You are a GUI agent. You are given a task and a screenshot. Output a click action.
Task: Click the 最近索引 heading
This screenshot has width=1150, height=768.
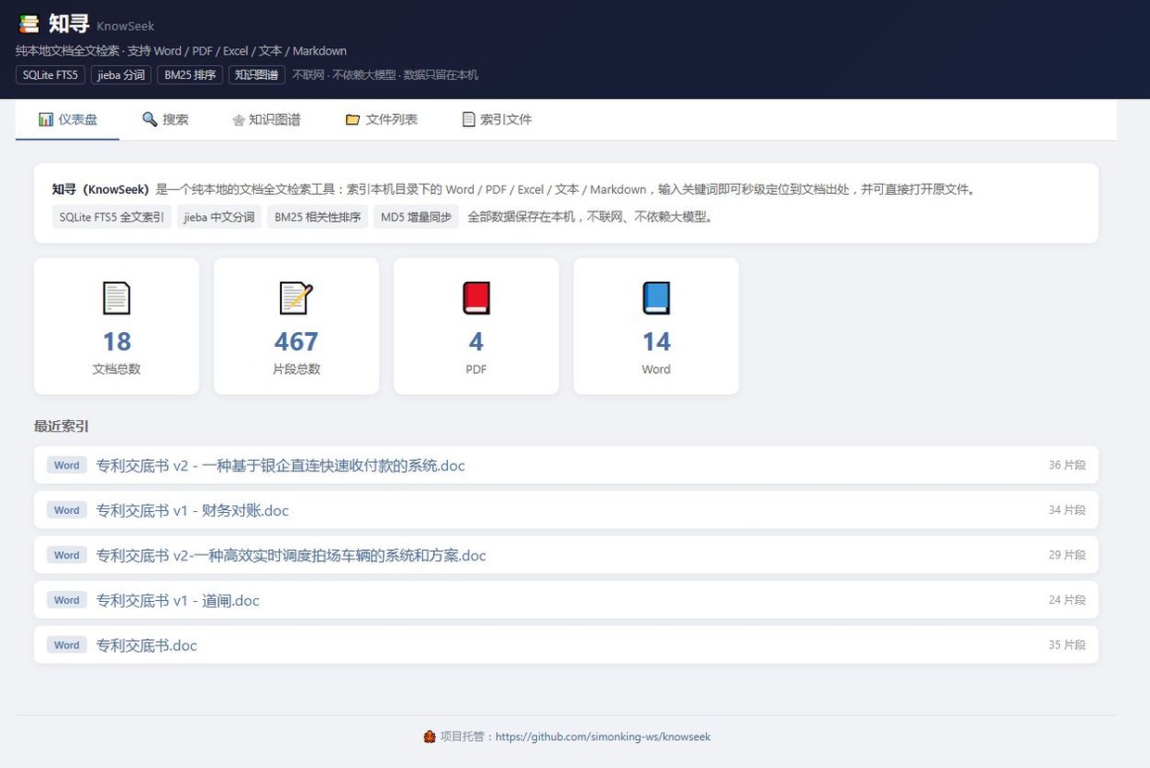click(62, 427)
